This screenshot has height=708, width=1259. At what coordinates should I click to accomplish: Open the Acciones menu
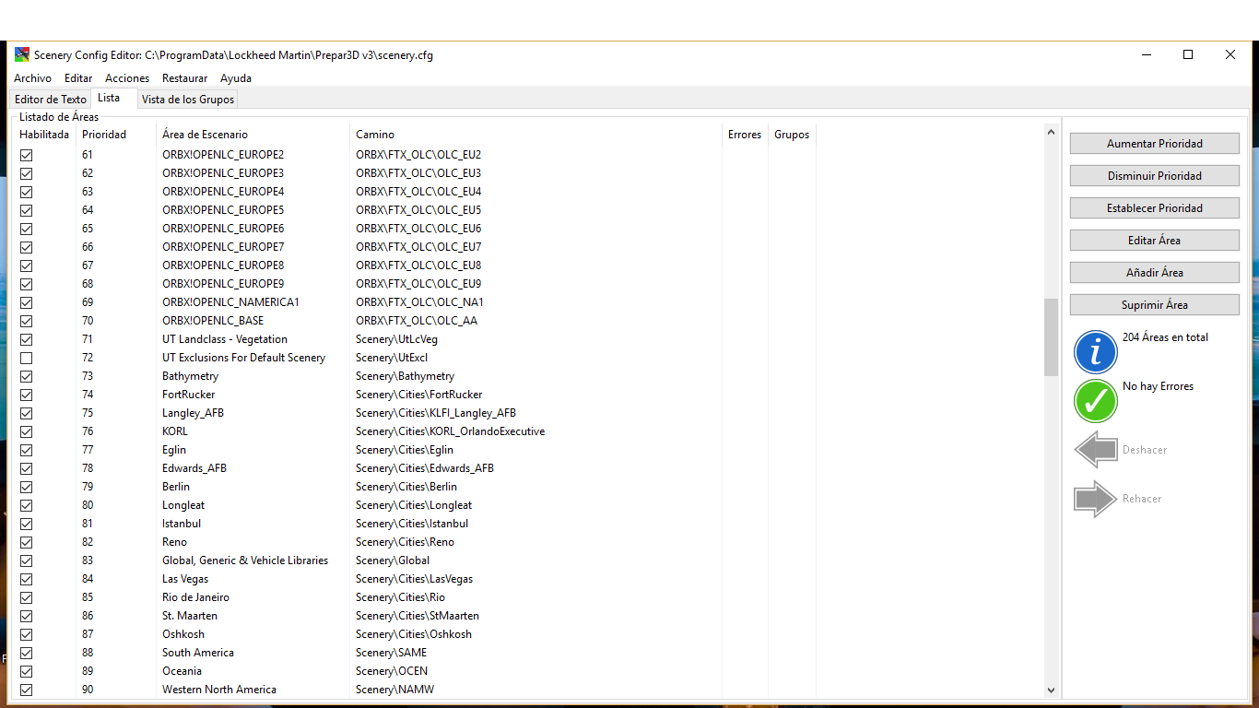coord(127,78)
